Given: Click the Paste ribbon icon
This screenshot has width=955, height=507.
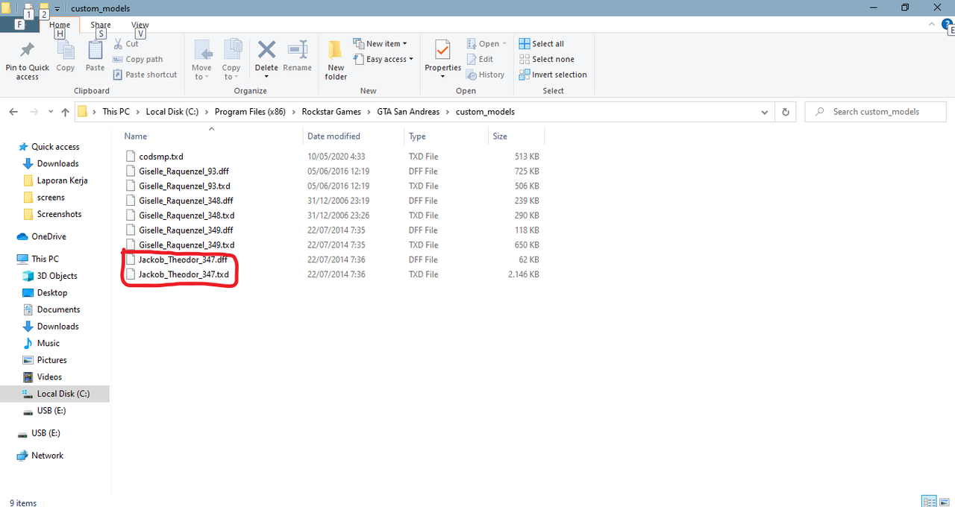Looking at the screenshot, I should pyautogui.click(x=95, y=51).
